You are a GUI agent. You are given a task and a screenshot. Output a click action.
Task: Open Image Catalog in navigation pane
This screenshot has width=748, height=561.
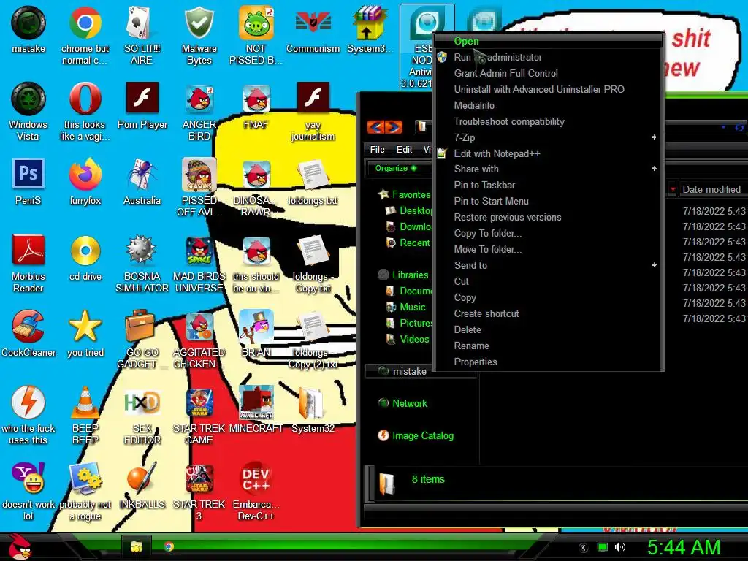click(x=416, y=435)
